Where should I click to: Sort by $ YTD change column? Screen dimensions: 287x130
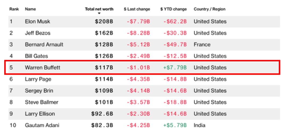coord(174,9)
